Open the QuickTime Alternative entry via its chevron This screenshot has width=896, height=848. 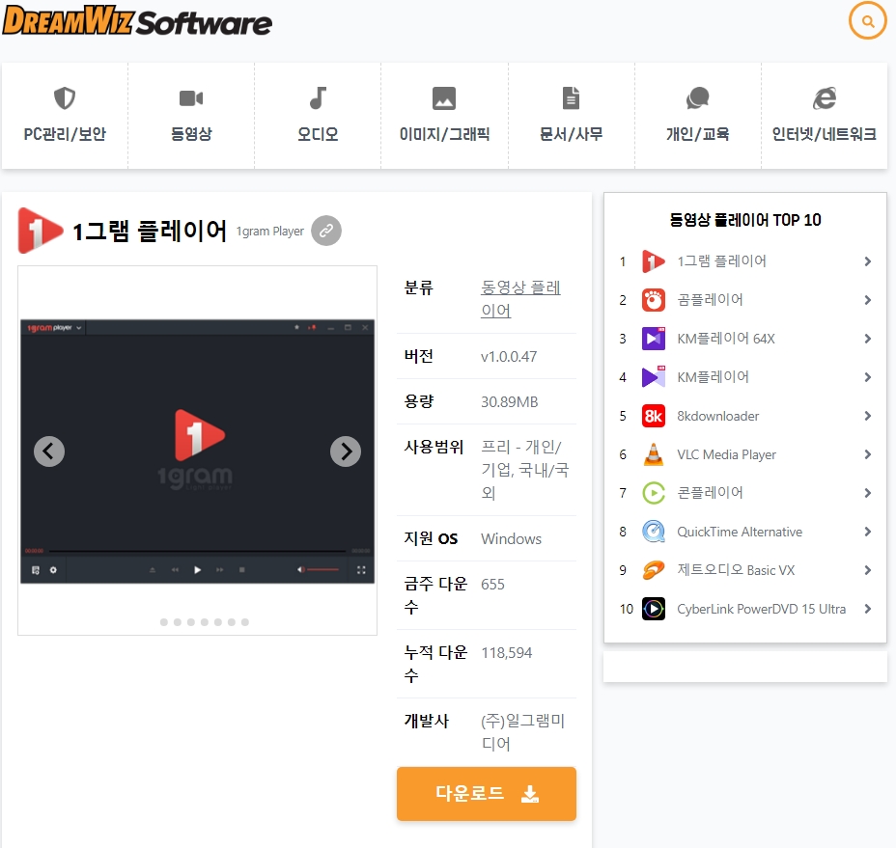click(x=866, y=532)
